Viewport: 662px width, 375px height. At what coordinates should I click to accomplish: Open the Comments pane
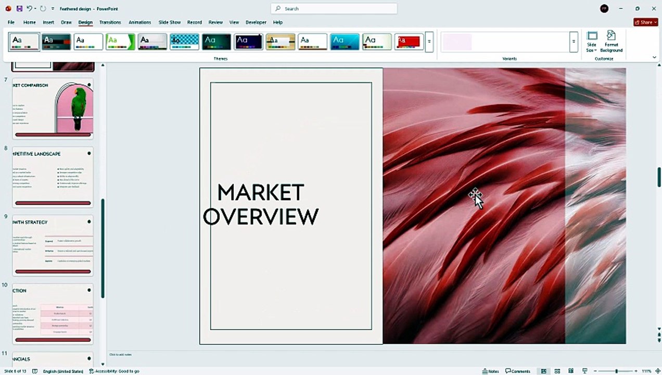518,371
